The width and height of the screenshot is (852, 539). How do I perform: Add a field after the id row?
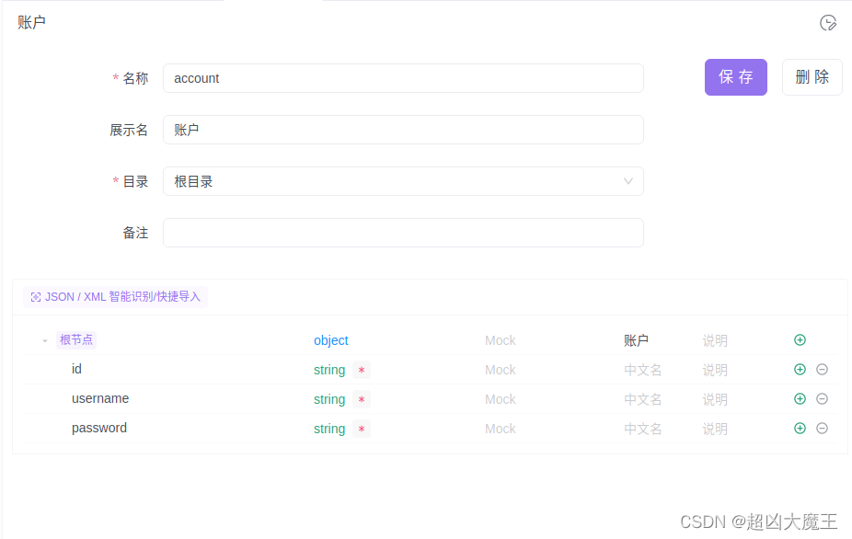pyautogui.click(x=800, y=370)
